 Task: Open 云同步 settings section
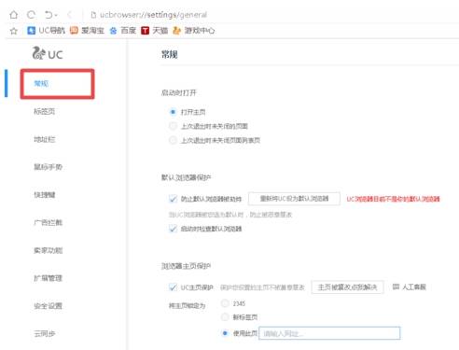(x=44, y=334)
